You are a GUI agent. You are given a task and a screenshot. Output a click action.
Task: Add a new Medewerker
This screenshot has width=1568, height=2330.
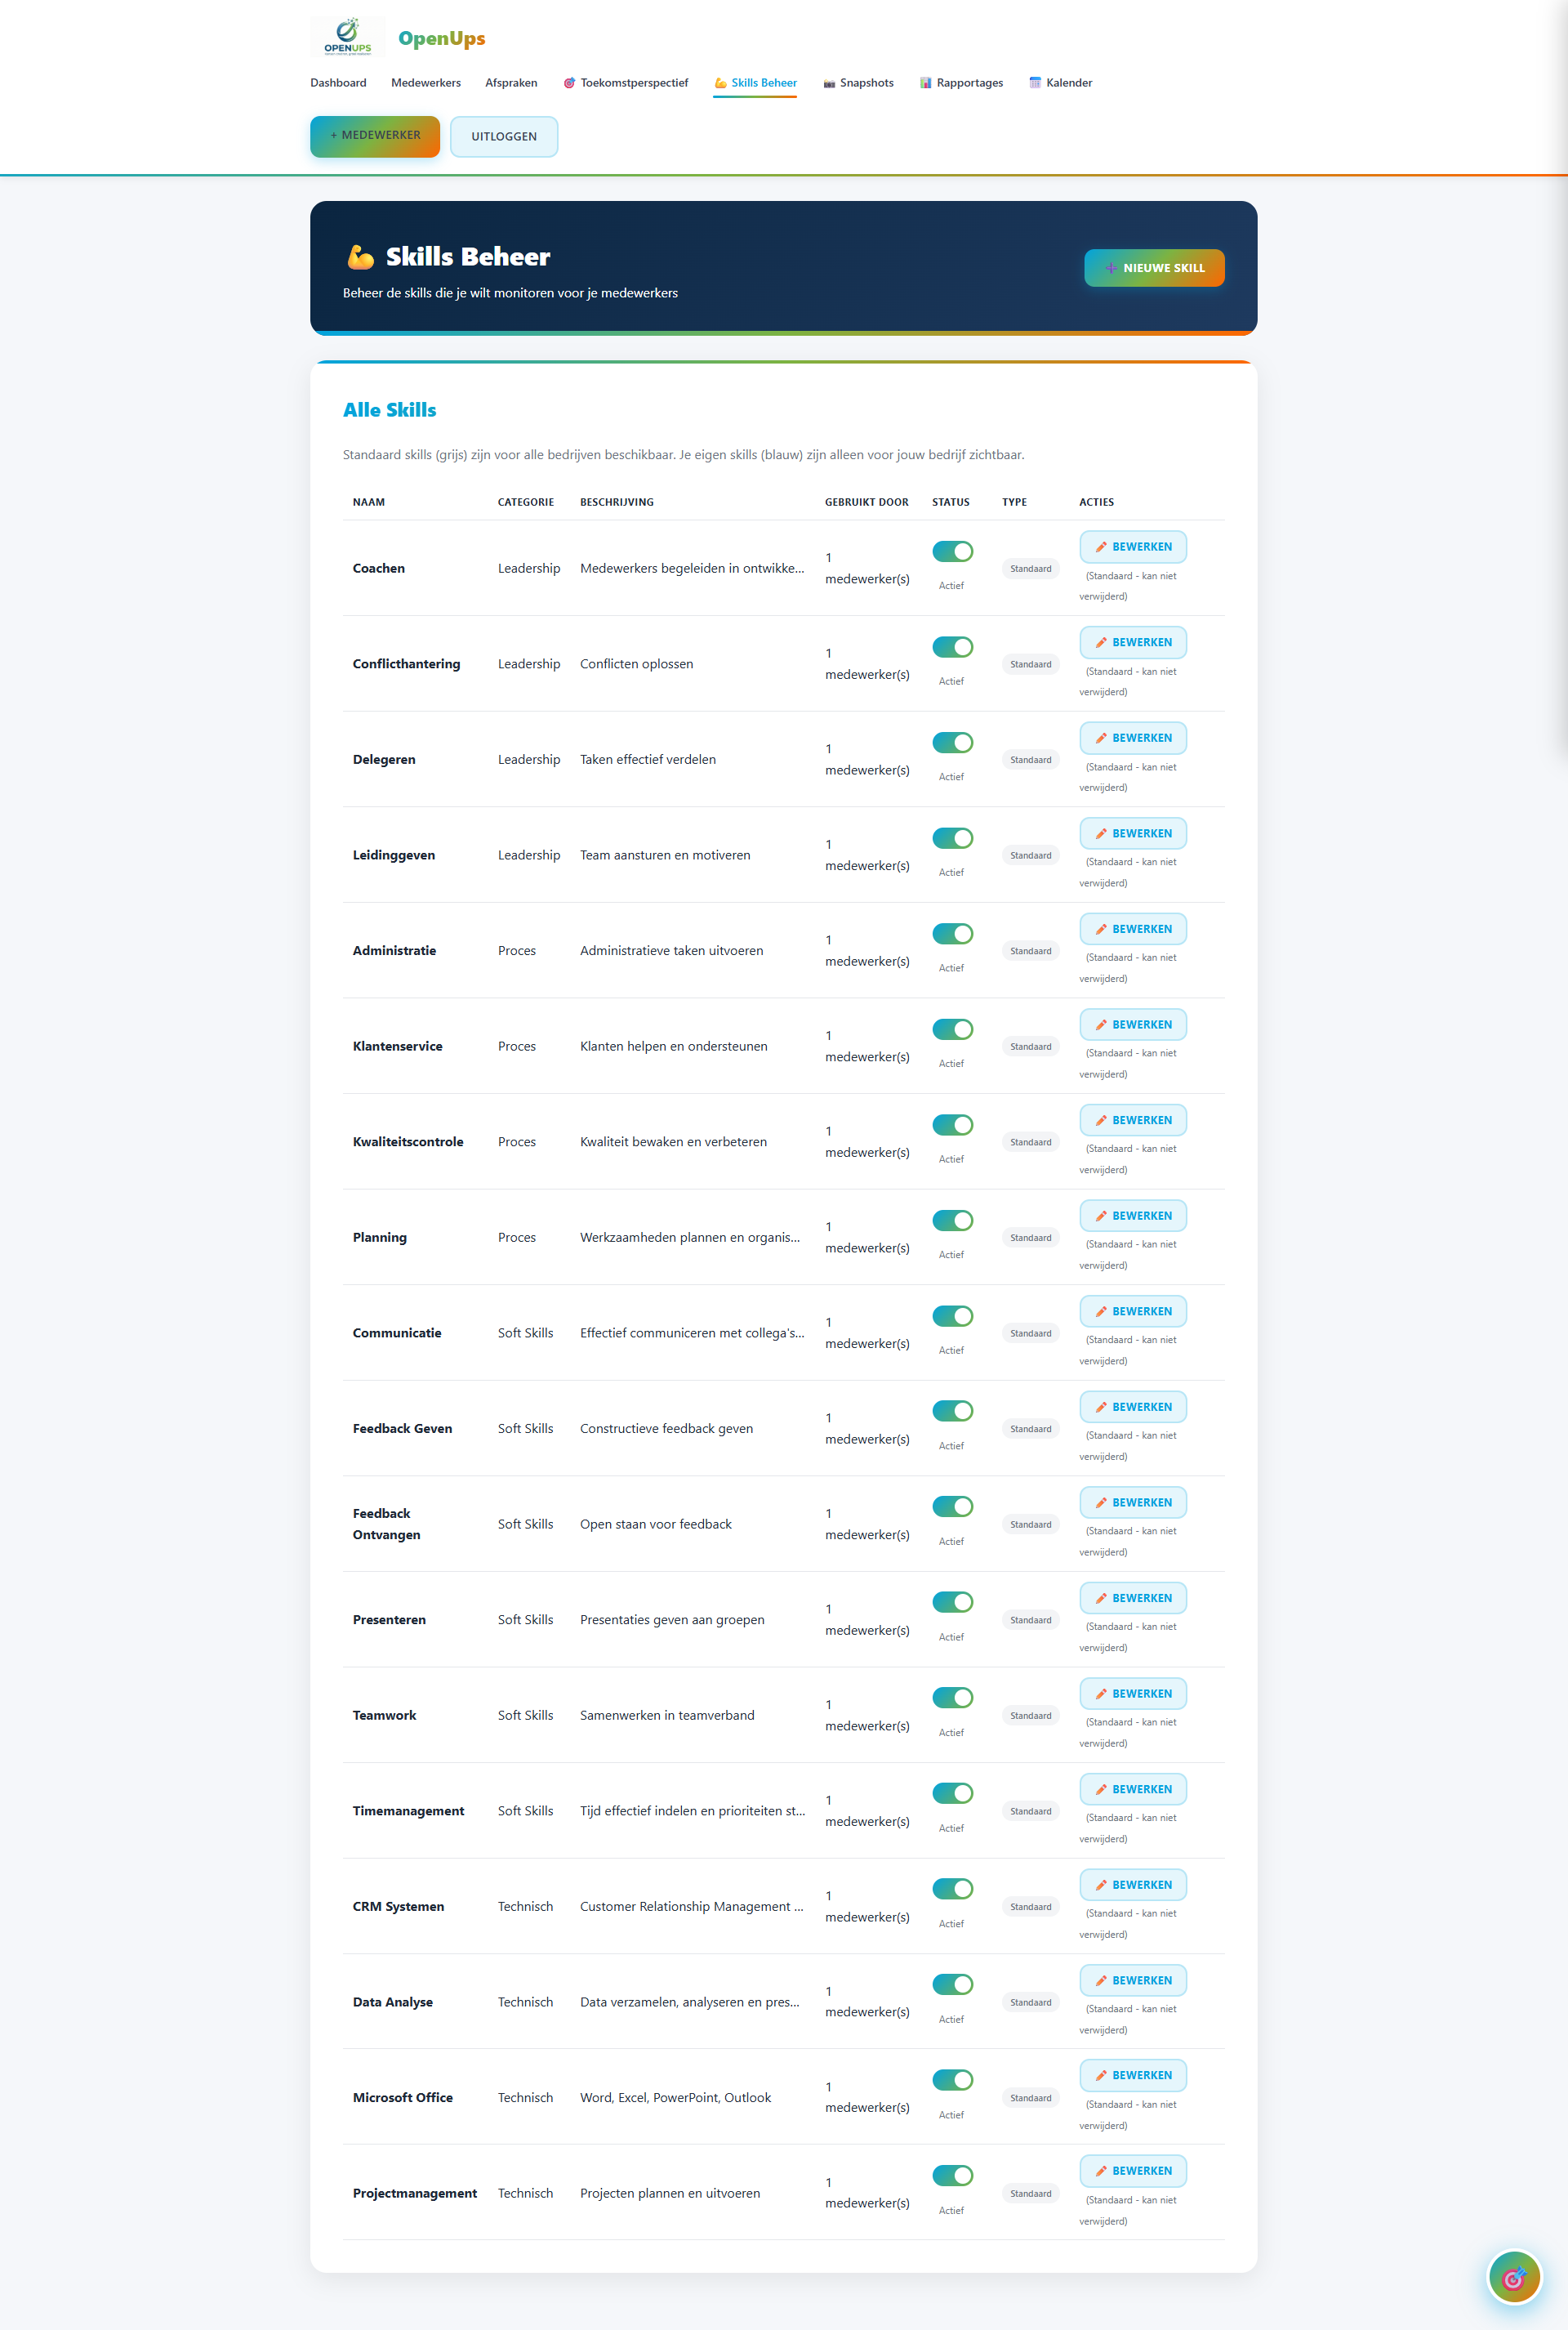pos(375,136)
